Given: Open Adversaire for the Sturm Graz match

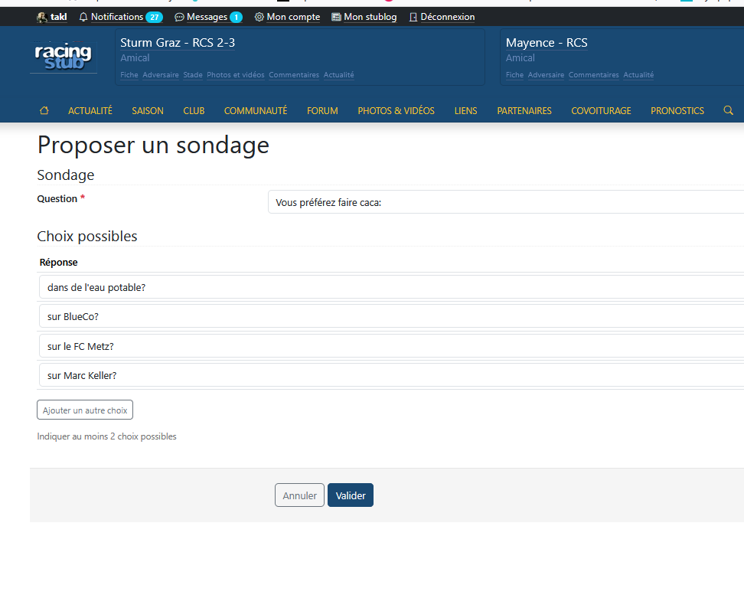Looking at the screenshot, I should click(161, 75).
